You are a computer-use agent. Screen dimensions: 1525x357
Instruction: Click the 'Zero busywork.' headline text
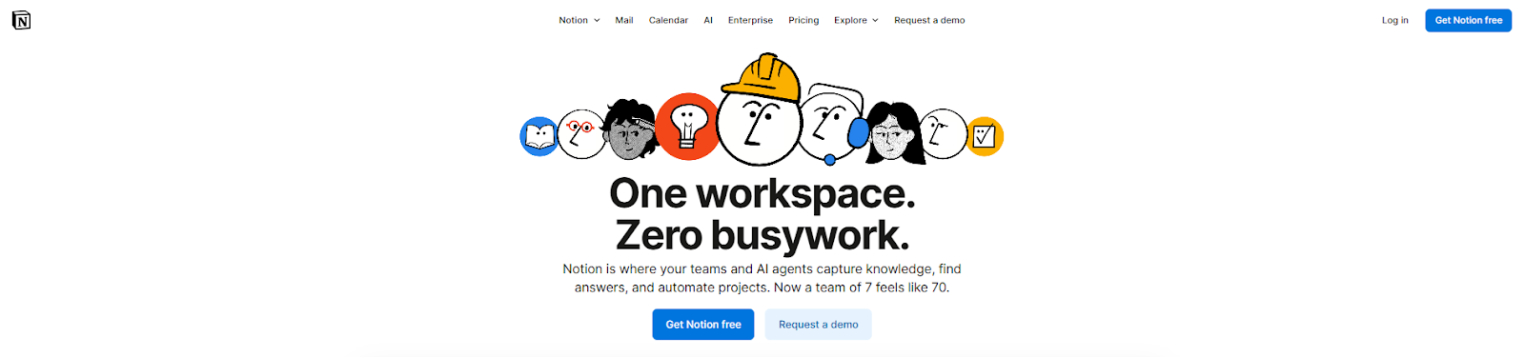pyautogui.click(x=762, y=235)
